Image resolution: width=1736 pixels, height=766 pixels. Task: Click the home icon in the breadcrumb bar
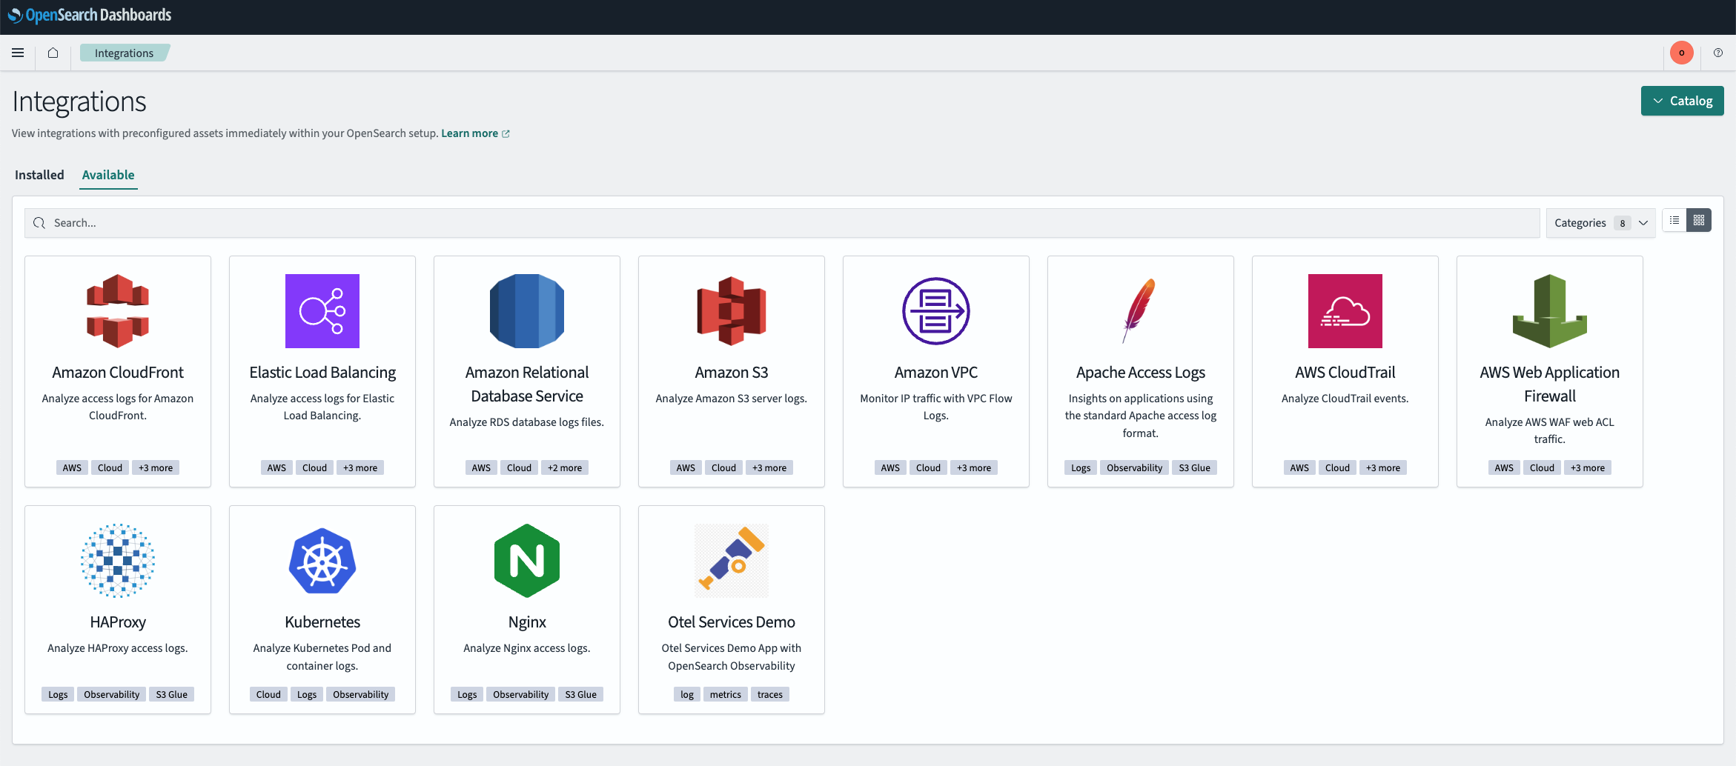pos(52,53)
